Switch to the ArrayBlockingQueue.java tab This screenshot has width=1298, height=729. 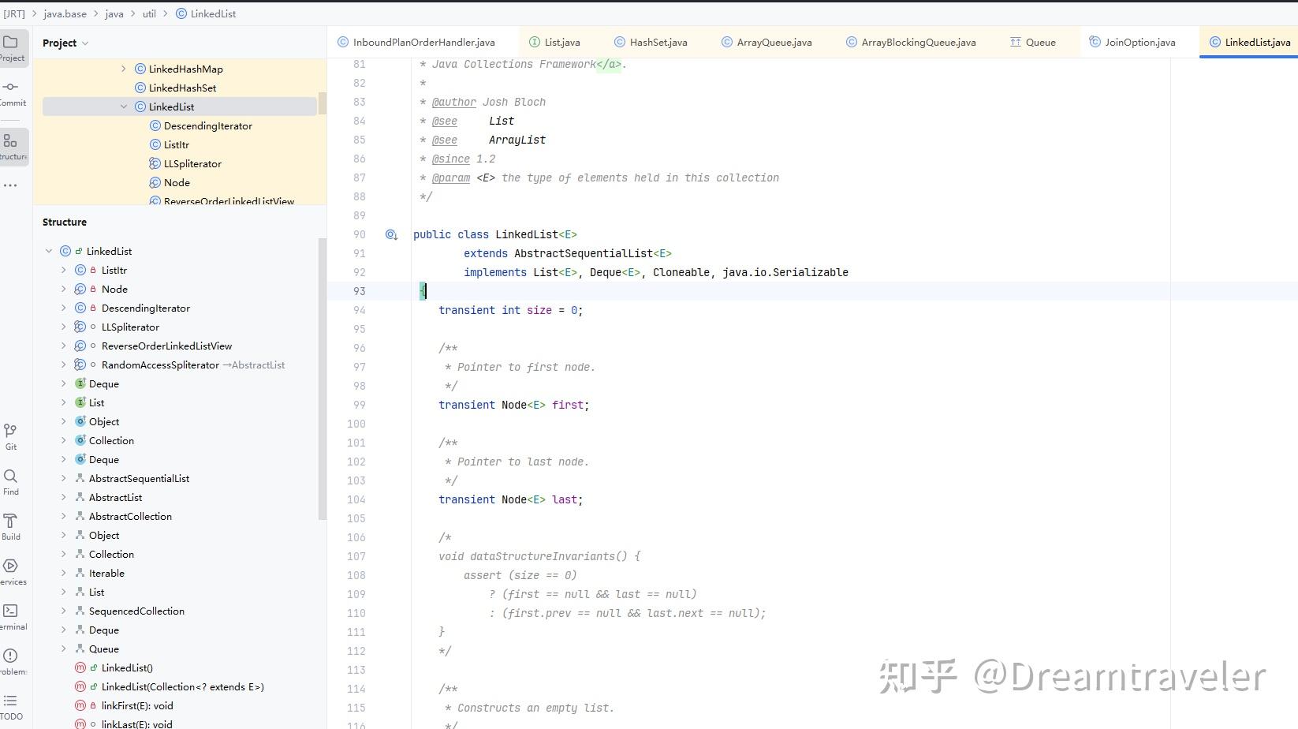point(919,42)
